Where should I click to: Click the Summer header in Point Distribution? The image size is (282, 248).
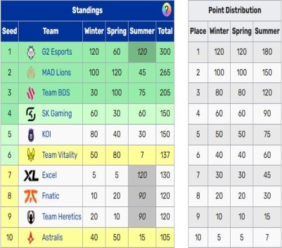267,31
